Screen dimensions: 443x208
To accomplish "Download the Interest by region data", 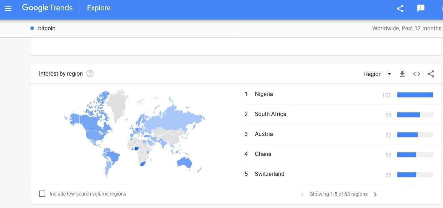I will tap(402, 74).
